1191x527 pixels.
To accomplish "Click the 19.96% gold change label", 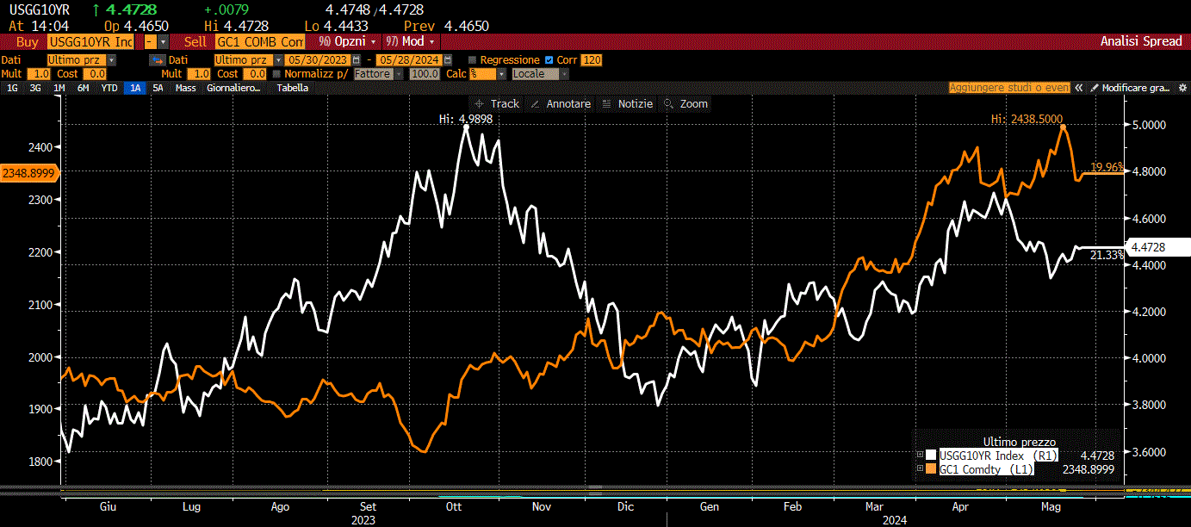I will click(1107, 167).
